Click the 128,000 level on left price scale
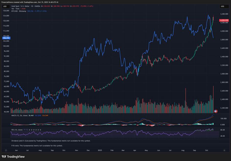Viewport: 231px width, 161px height. tap(6, 11)
